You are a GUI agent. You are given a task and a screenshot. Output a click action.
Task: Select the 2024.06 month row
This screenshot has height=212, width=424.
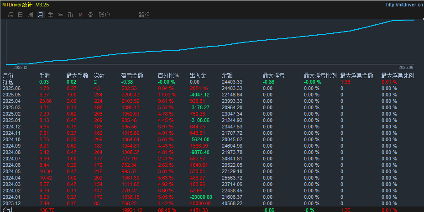[x=212, y=165]
